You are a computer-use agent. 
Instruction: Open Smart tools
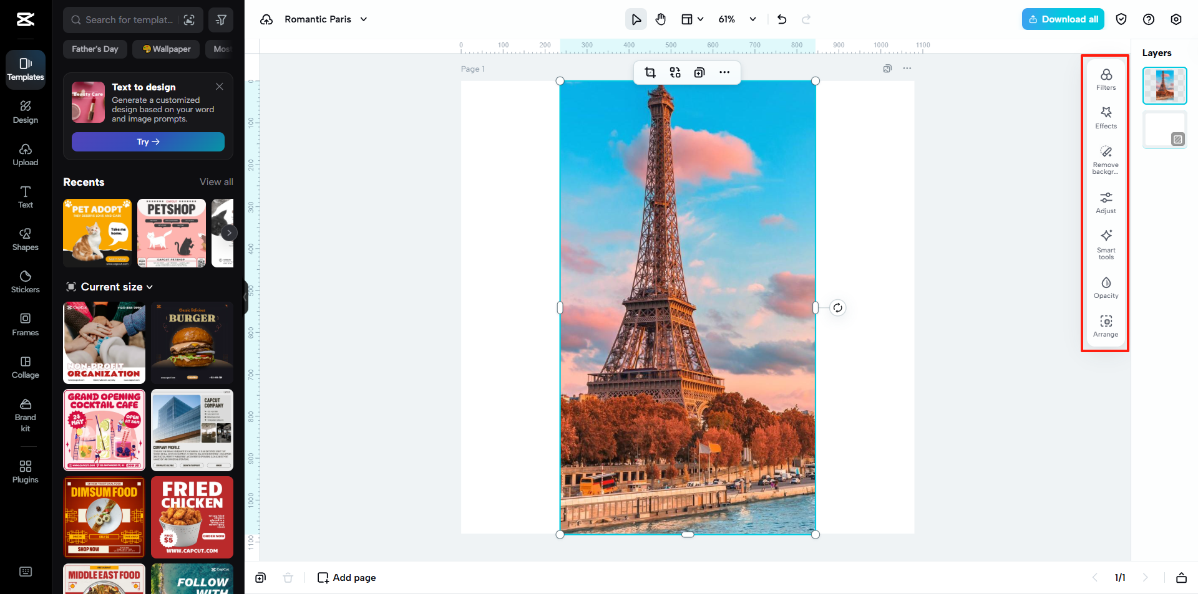(x=1106, y=243)
